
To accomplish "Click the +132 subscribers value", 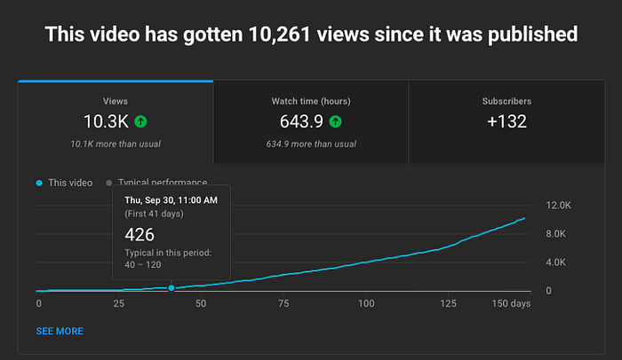I will click(506, 121).
